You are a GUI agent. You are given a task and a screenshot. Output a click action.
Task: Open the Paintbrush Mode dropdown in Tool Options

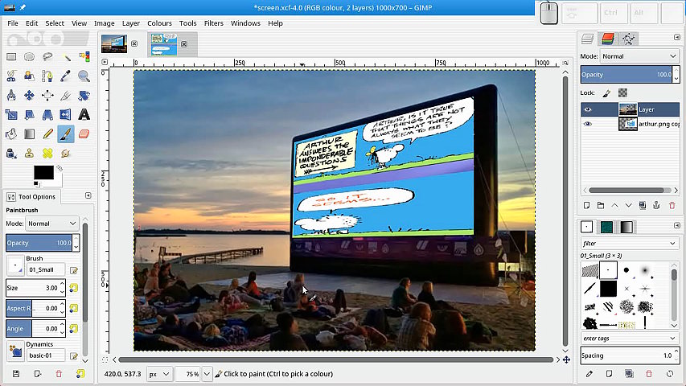pos(53,224)
